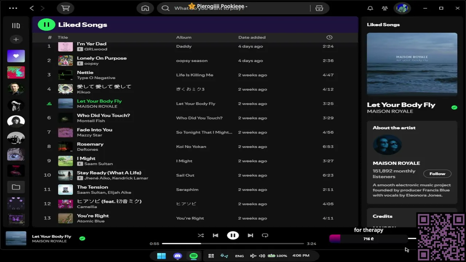The height and width of the screenshot is (262, 466).
Task: Open Windows Start menu
Action: (161, 256)
